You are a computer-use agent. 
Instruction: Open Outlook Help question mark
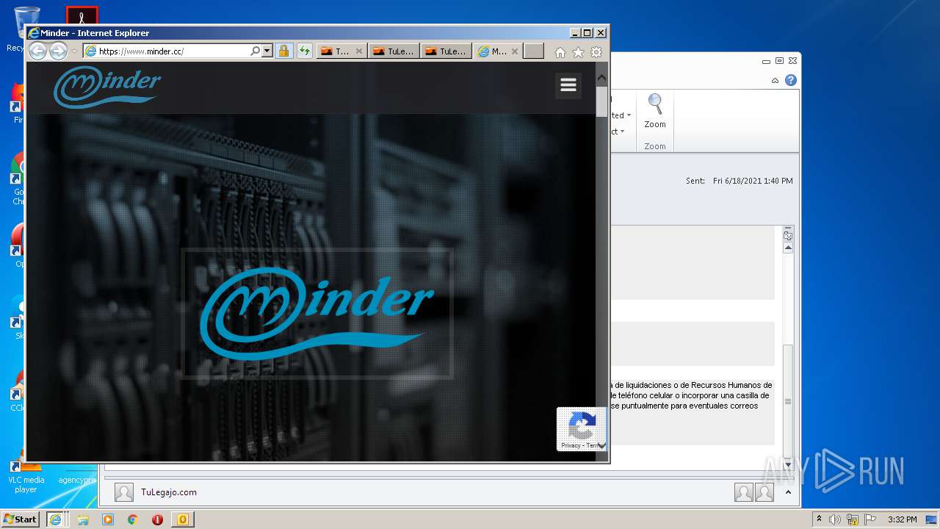pyautogui.click(x=791, y=80)
